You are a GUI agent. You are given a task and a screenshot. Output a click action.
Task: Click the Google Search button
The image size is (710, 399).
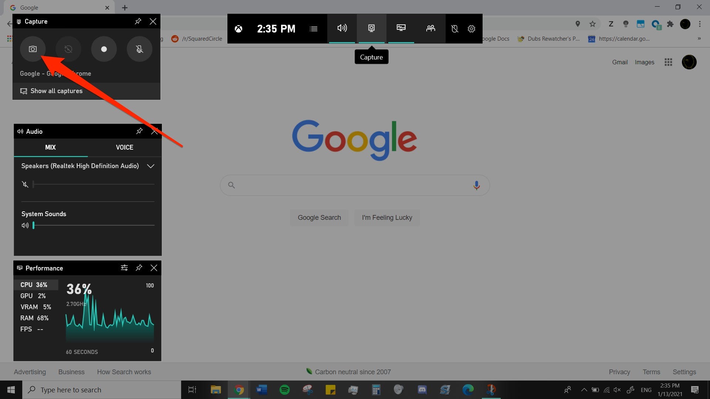coord(319,218)
